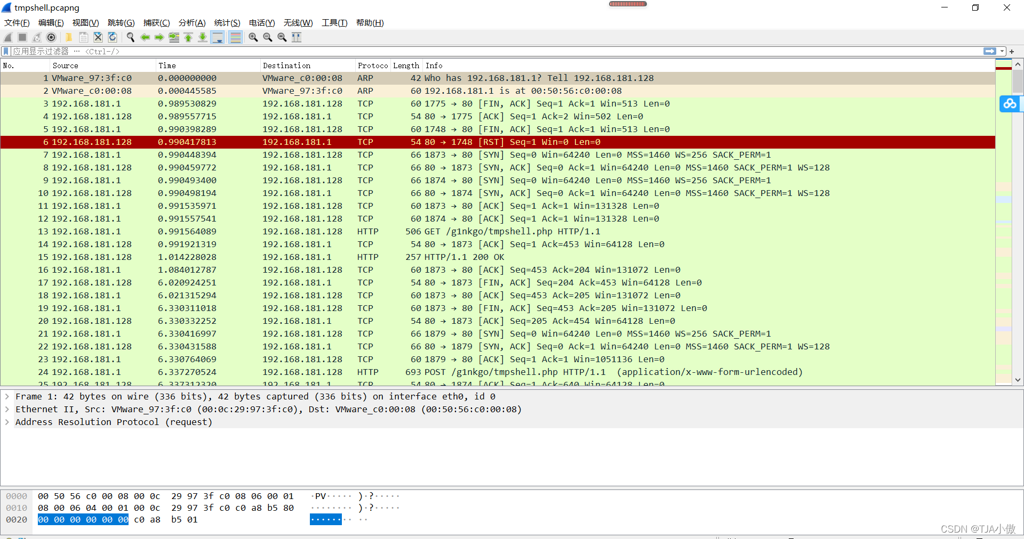1024x539 pixels.
Task: Expand the Ethernet II details row
Action: coord(7,409)
